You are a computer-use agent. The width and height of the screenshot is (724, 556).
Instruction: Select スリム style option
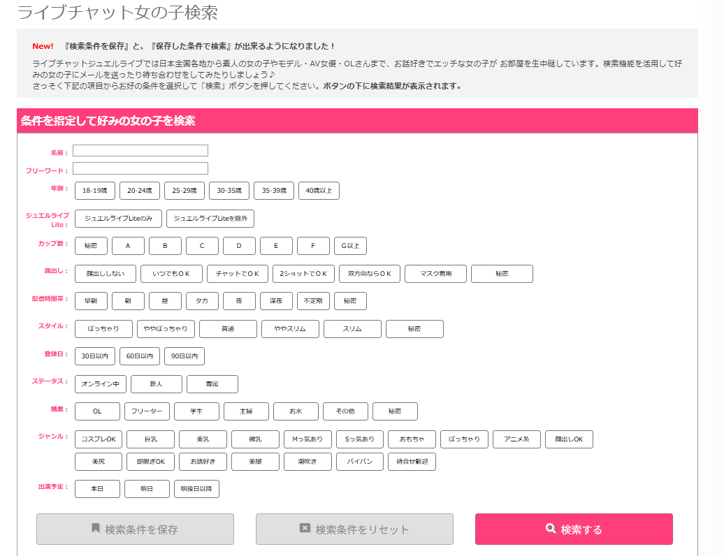(352, 329)
